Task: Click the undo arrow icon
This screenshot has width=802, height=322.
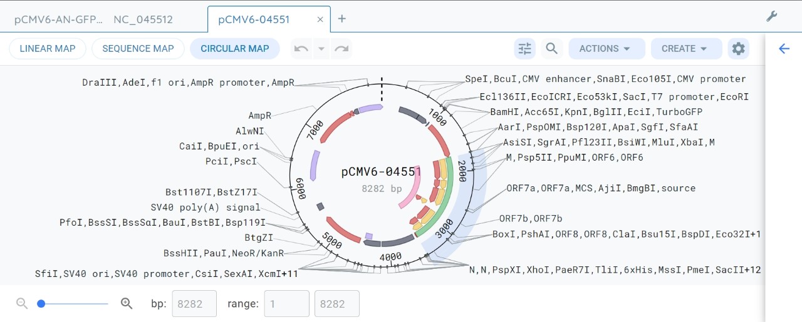Action: 301,49
